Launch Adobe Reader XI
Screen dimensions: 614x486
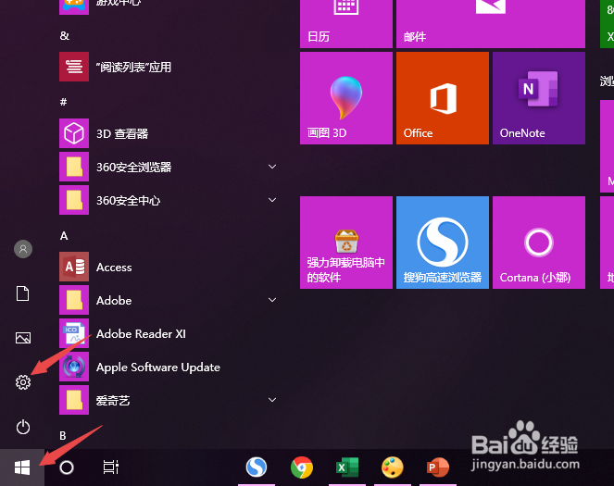169,333
